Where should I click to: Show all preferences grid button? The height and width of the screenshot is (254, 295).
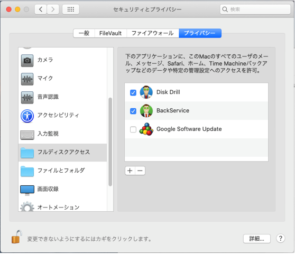tap(70, 9)
